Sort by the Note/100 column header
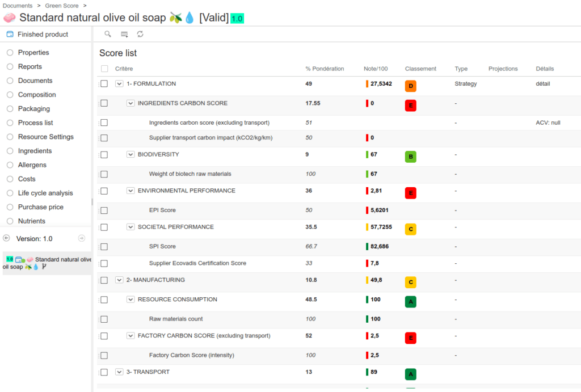581x392 pixels. (376, 69)
